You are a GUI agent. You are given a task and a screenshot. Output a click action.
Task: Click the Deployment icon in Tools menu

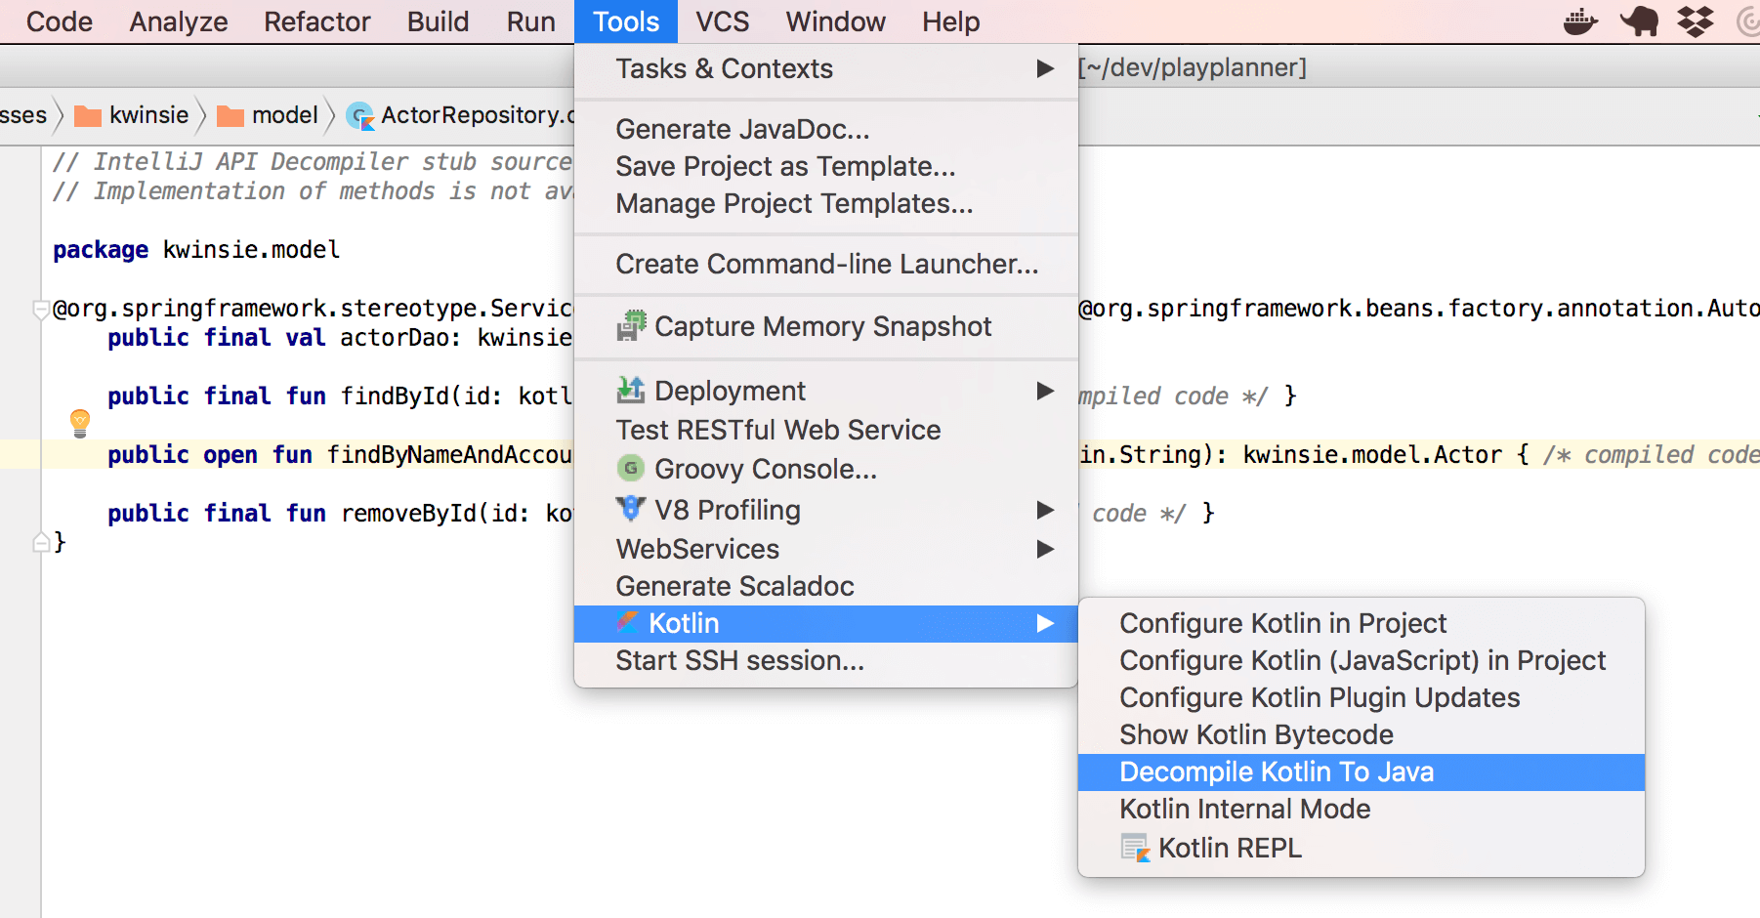[x=631, y=391]
